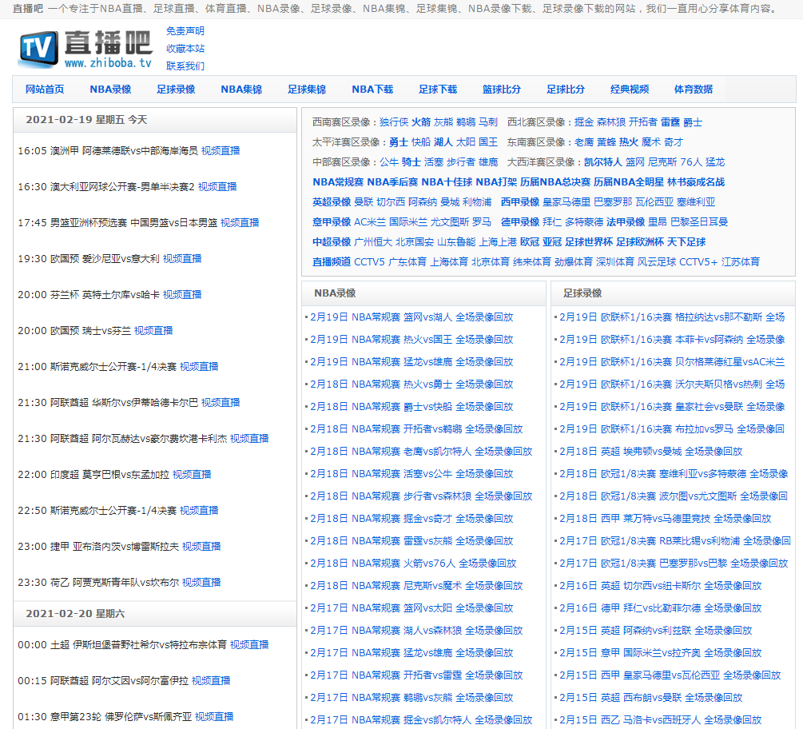Open 视频直播 for 佛罗伦萨vs斯佩齐亚
This screenshot has width=803, height=729.
click(x=214, y=716)
